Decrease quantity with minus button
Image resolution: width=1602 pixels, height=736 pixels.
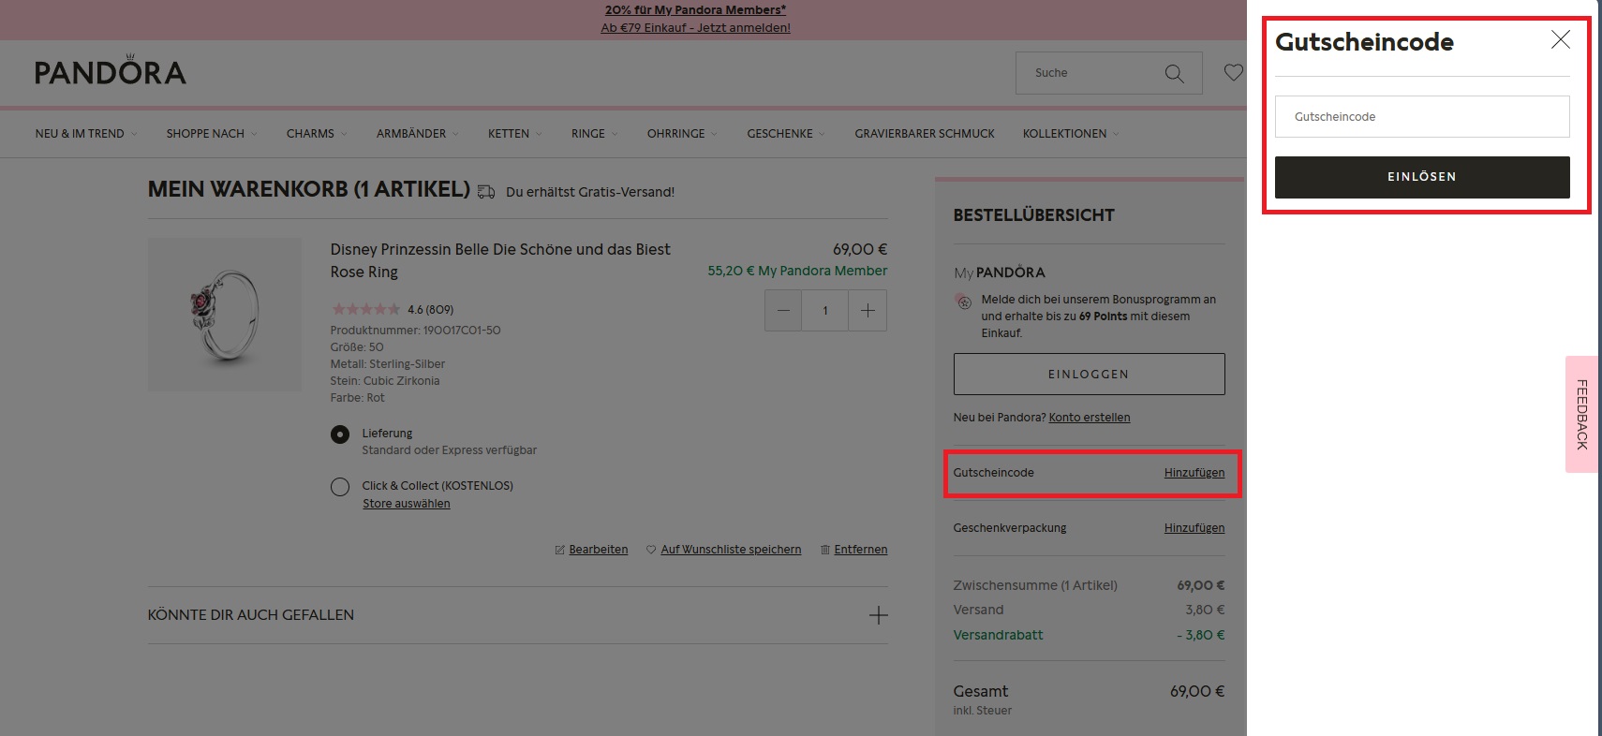tap(783, 310)
